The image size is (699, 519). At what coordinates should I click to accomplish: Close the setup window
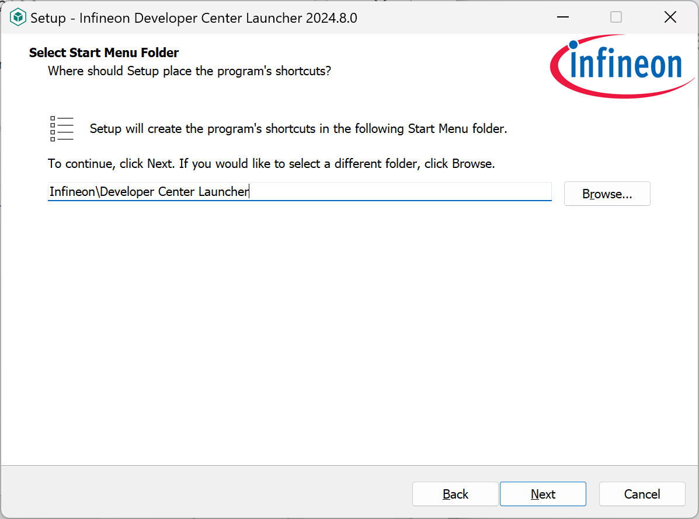(x=670, y=17)
